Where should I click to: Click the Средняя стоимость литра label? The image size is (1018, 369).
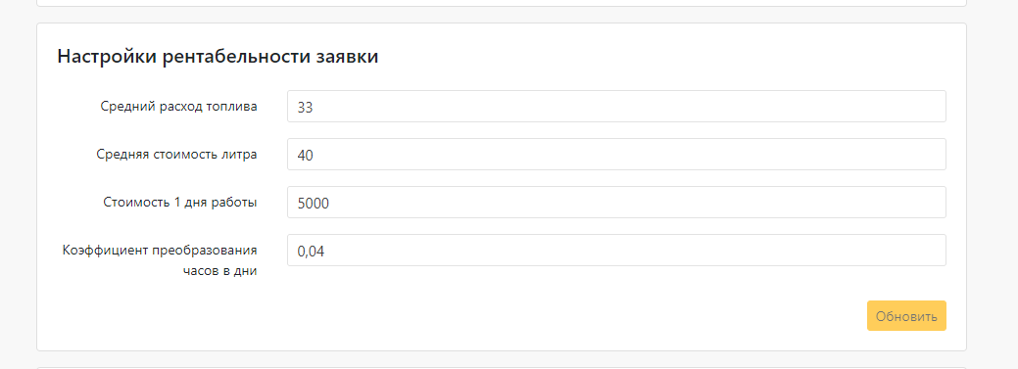[x=176, y=155]
